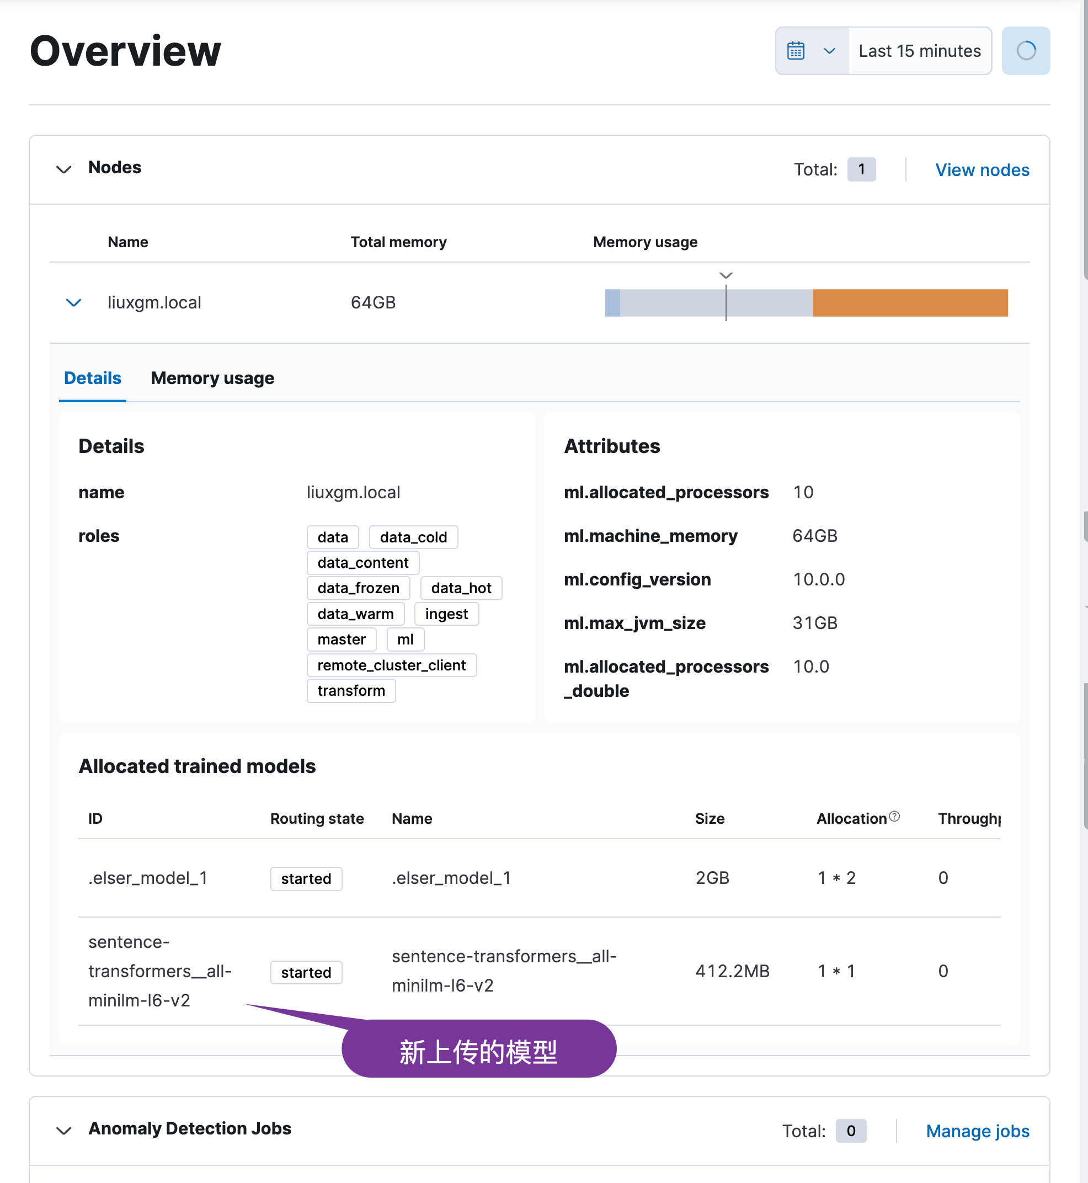Switch to the Memory usage tab
1088x1183 pixels.
coord(212,378)
